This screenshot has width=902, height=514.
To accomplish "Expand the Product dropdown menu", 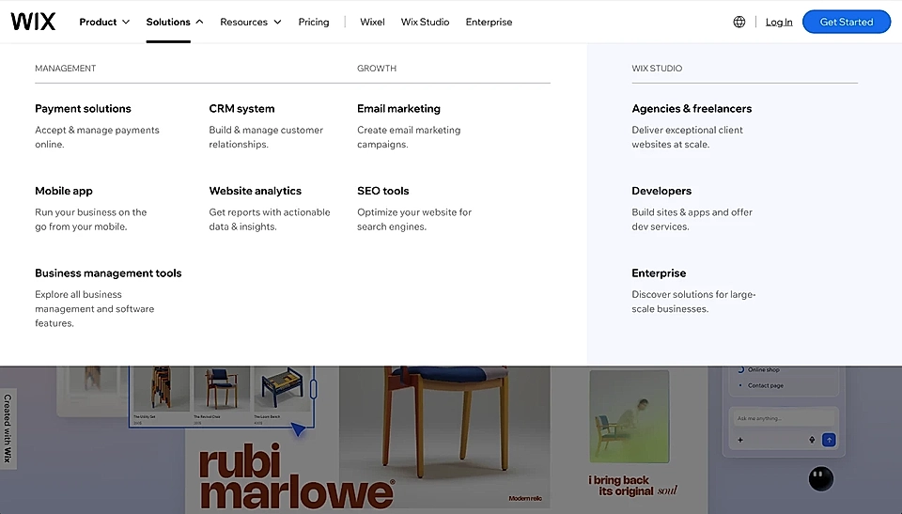I will (104, 22).
